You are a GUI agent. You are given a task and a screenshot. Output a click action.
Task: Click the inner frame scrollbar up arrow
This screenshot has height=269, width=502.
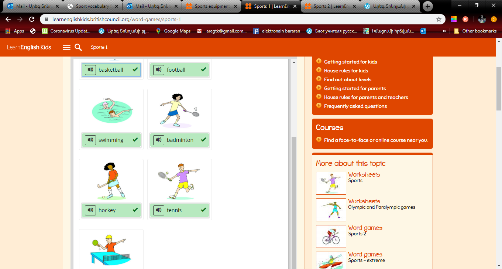click(x=294, y=62)
